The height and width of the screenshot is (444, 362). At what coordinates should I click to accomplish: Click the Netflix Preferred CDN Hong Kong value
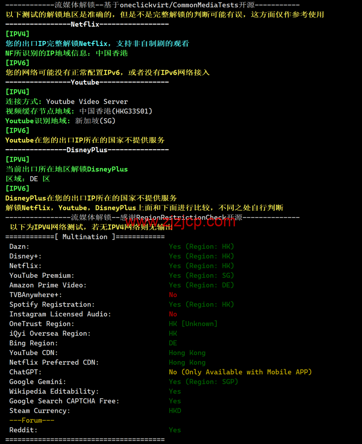[187, 362]
